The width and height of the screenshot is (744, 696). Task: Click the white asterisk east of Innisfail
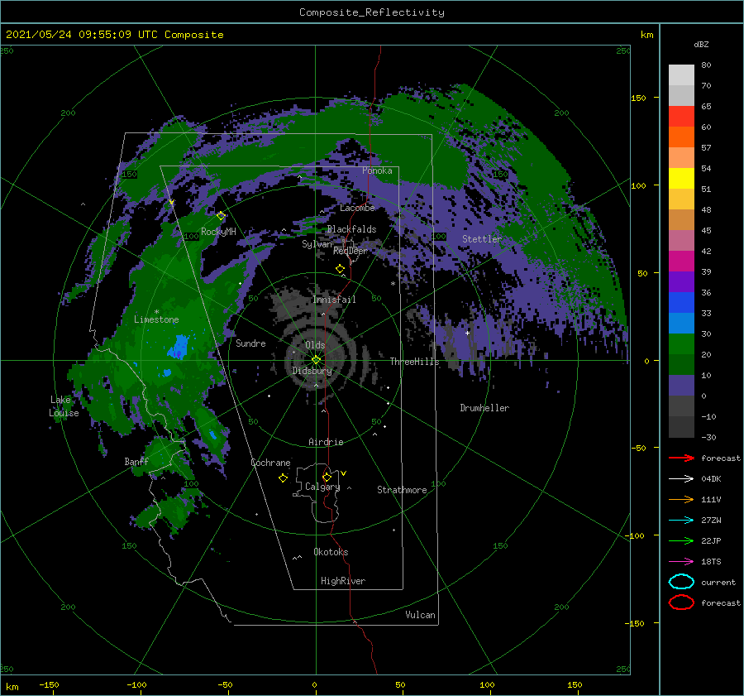393,284
